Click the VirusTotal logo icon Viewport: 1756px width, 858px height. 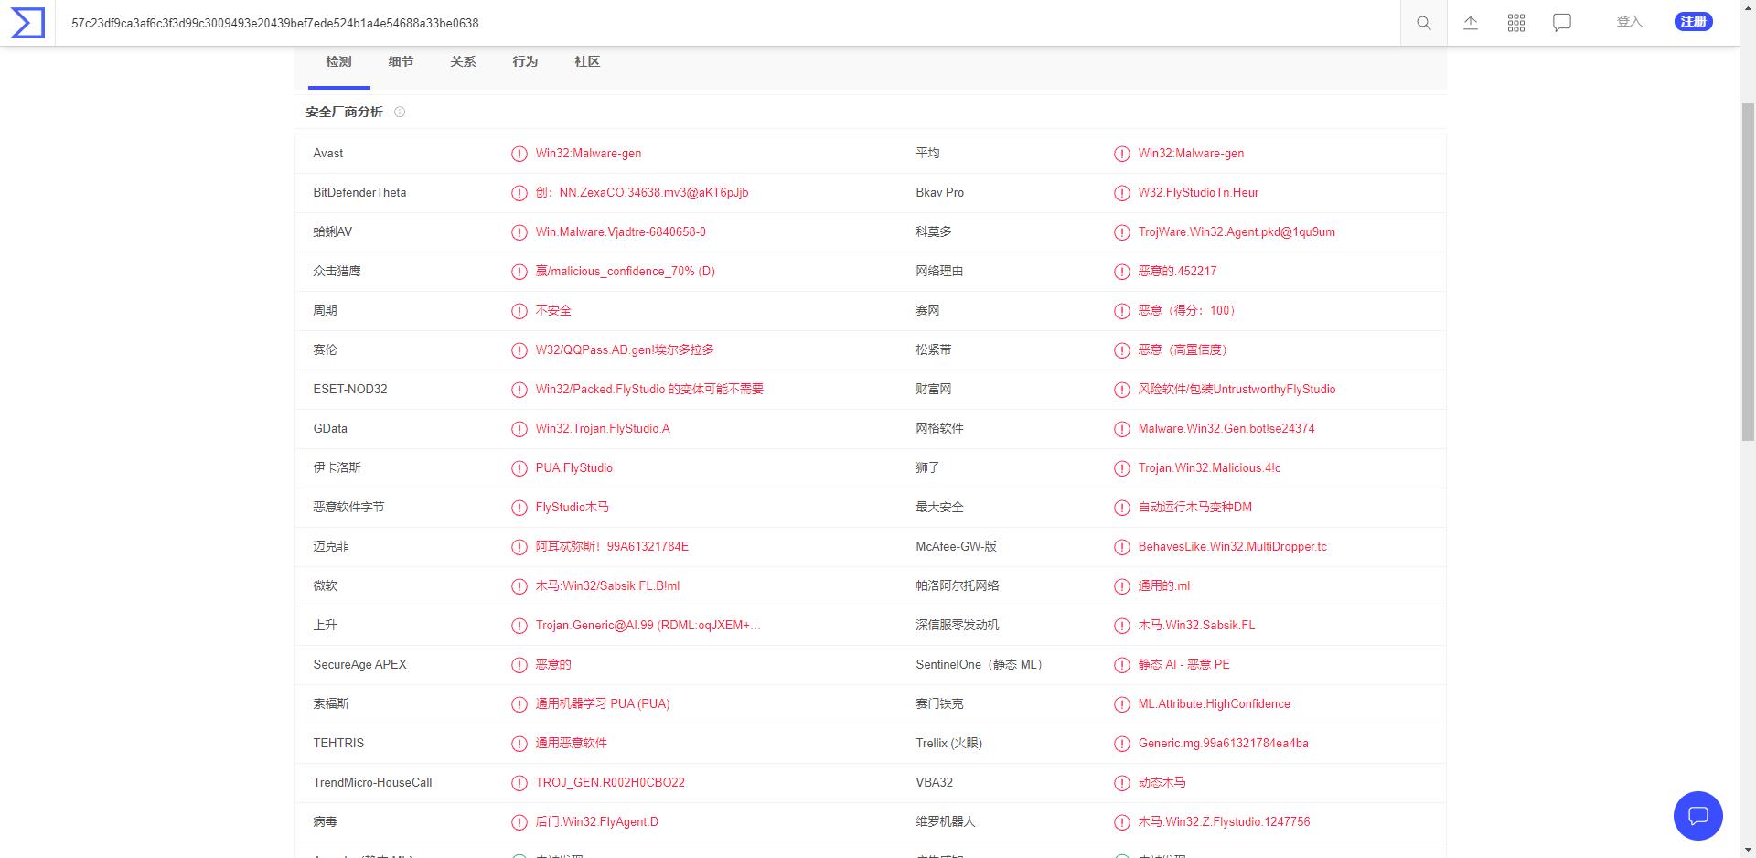[x=27, y=23]
